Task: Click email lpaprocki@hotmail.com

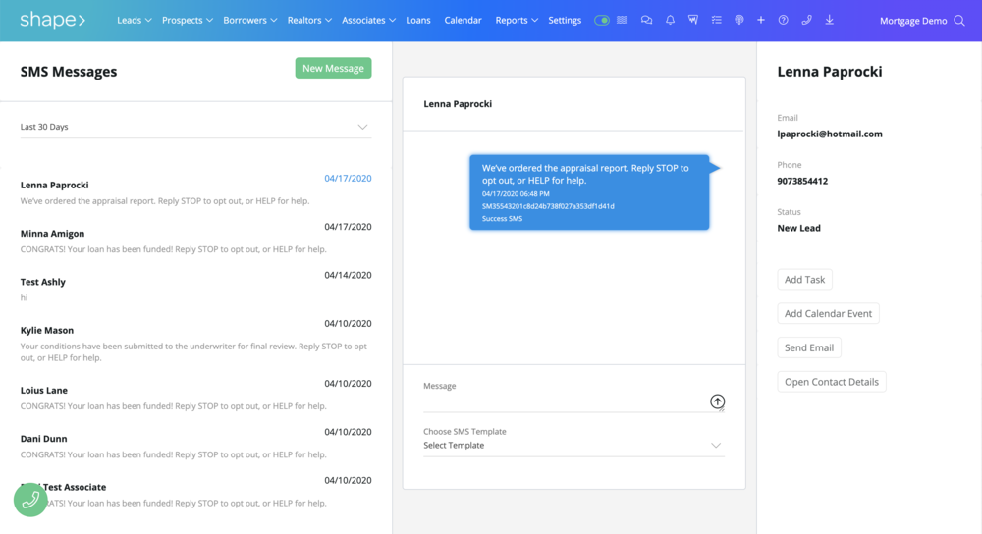Action: (x=830, y=133)
